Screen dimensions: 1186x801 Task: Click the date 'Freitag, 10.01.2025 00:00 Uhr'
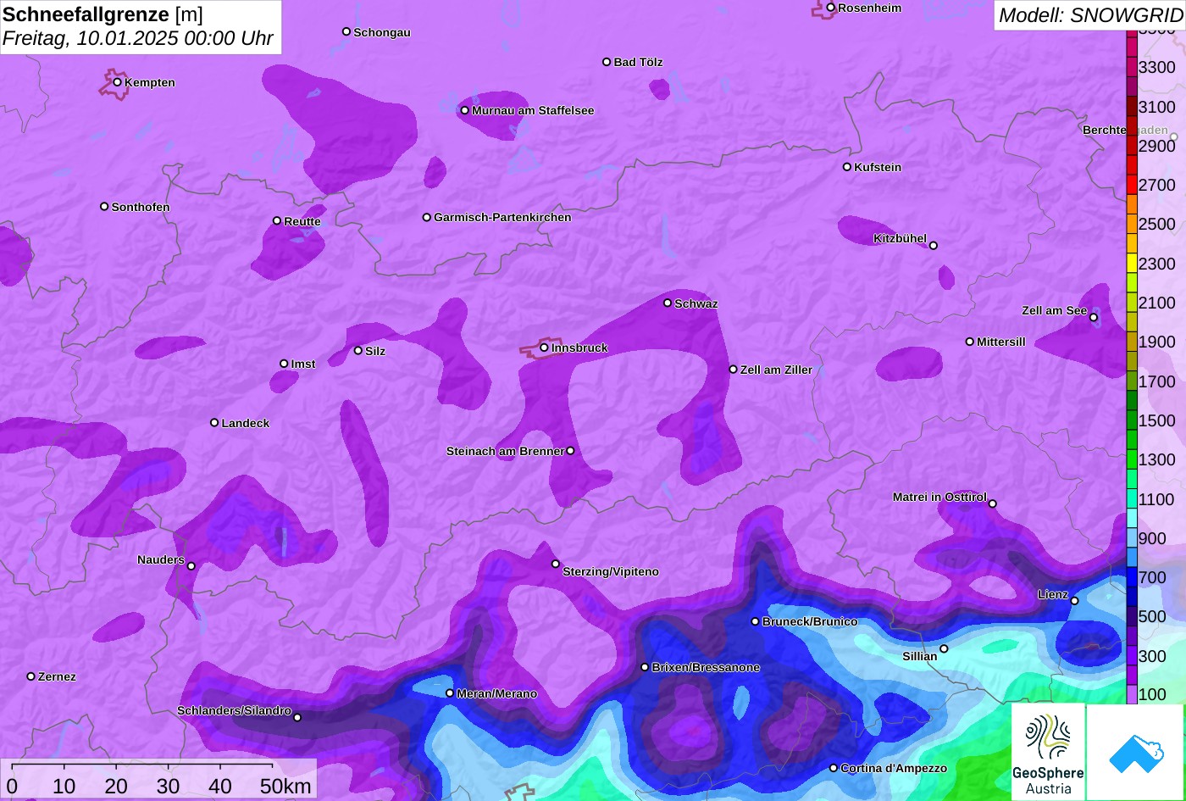coord(138,38)
